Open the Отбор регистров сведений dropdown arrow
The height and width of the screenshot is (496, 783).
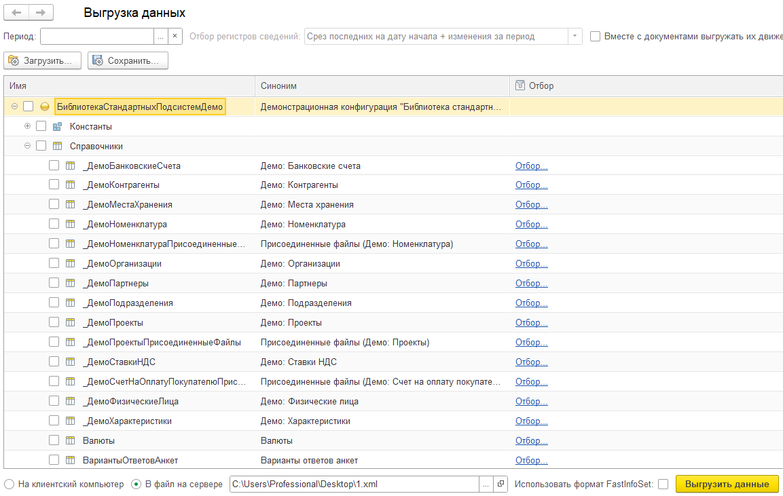click(x=575, y=37)
